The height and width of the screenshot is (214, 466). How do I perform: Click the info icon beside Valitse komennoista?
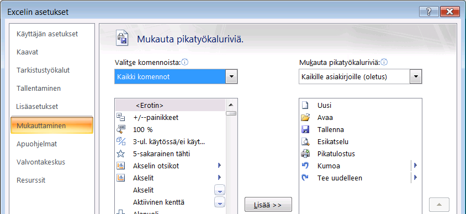(x=185, y=63)
